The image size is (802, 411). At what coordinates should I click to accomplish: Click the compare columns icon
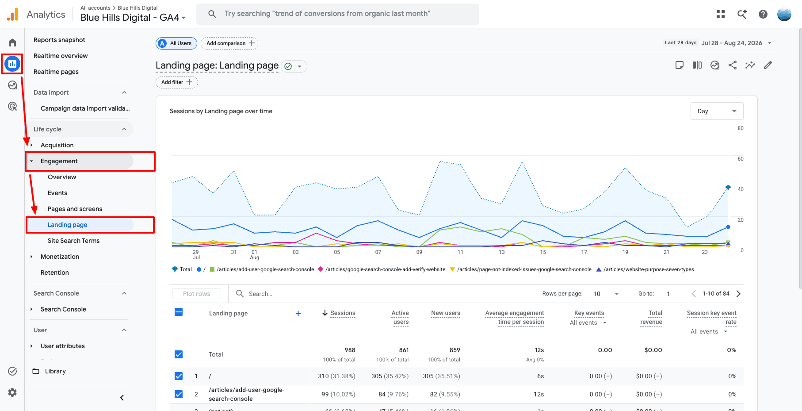click(x=697, y=65)
